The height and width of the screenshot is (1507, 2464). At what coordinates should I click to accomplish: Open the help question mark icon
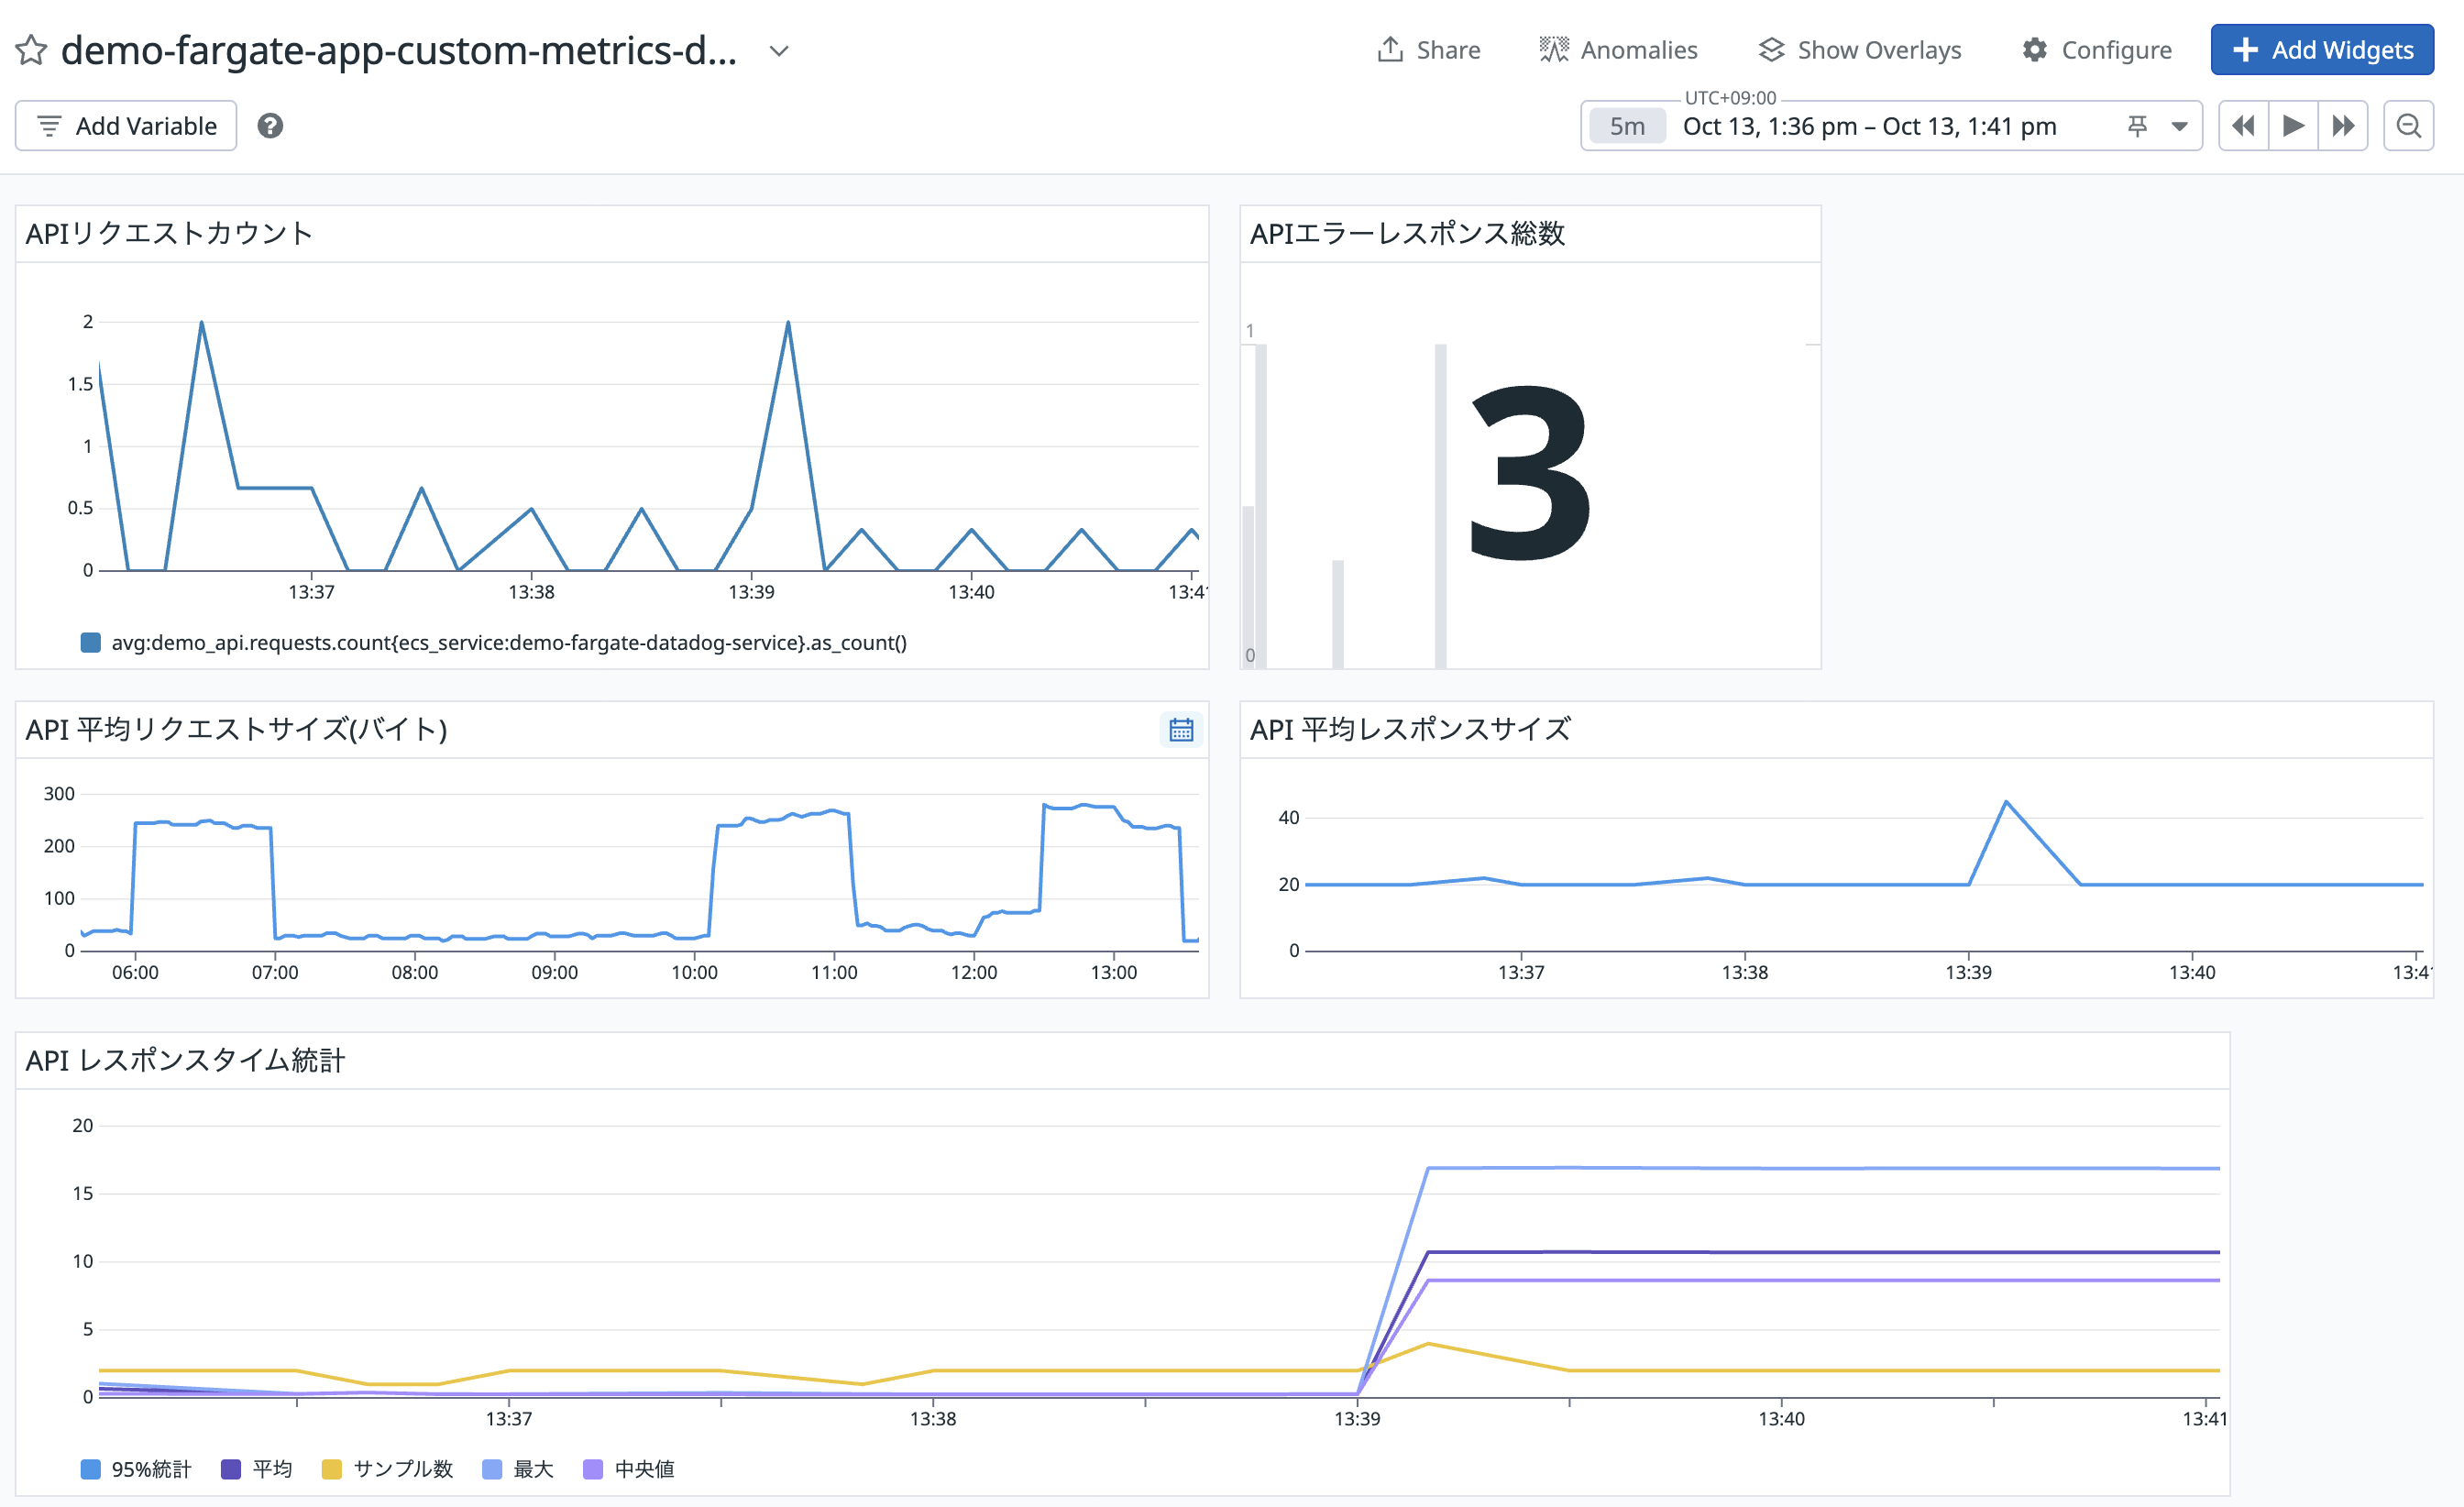point(270,126)
